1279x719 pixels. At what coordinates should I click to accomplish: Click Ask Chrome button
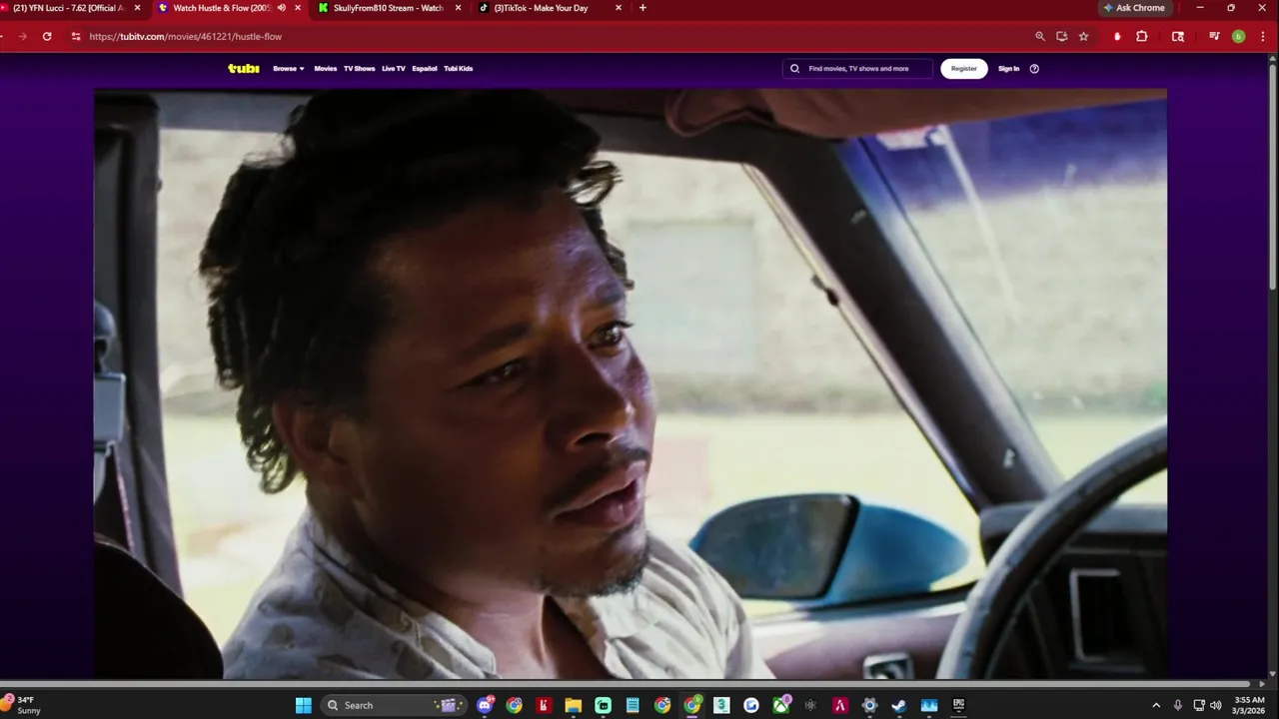(x=1134, y=8)
